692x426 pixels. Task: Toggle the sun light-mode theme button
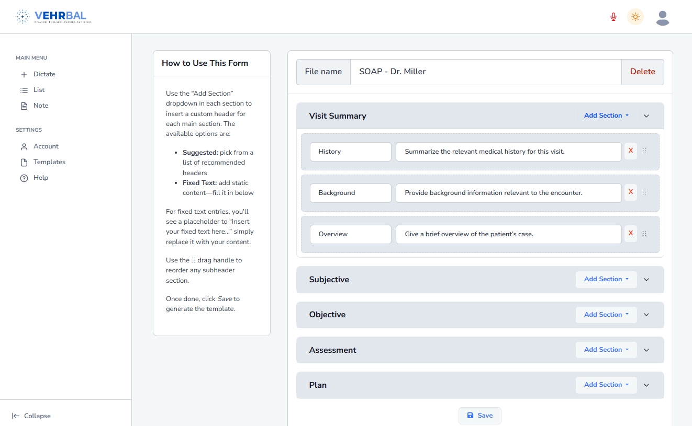coord(635,17)
